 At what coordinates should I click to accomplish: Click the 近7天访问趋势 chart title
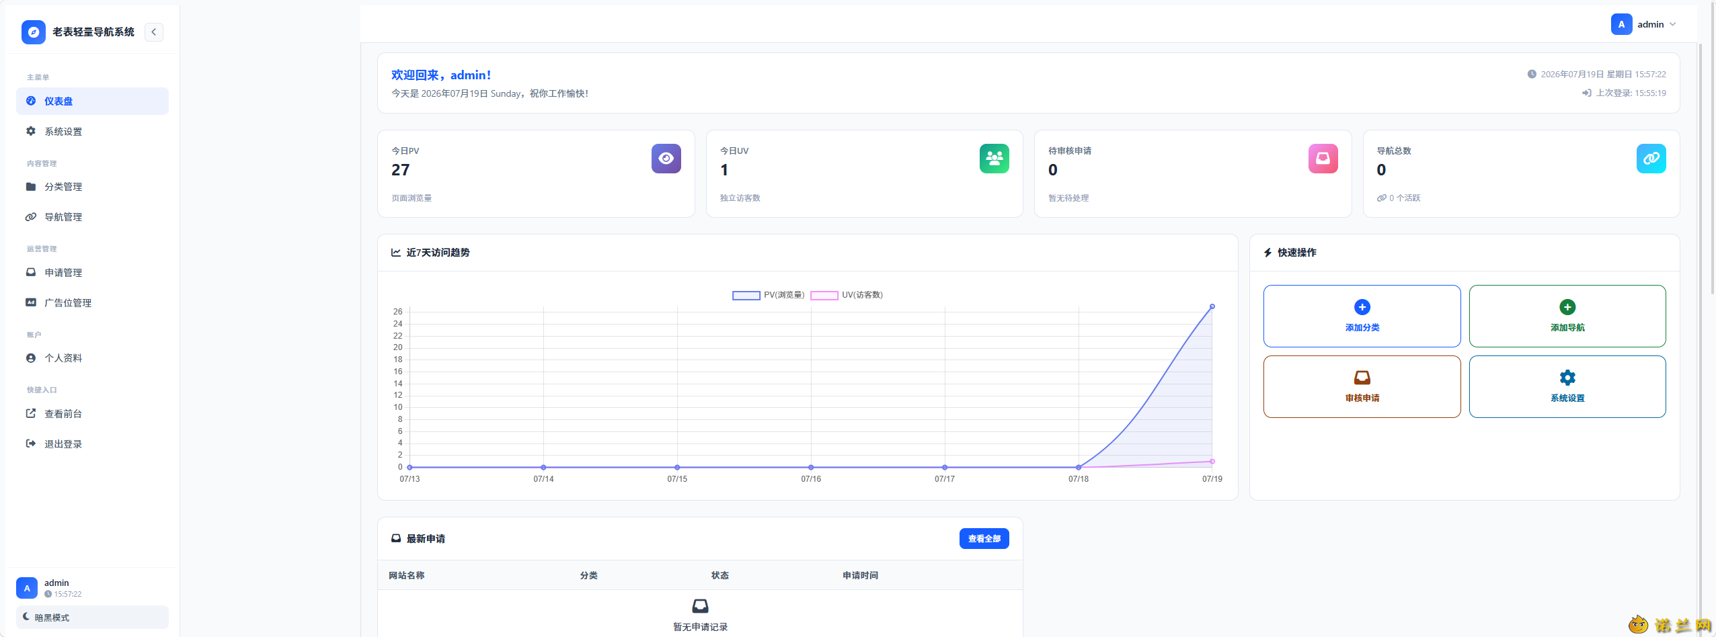(x=438, y=253)
